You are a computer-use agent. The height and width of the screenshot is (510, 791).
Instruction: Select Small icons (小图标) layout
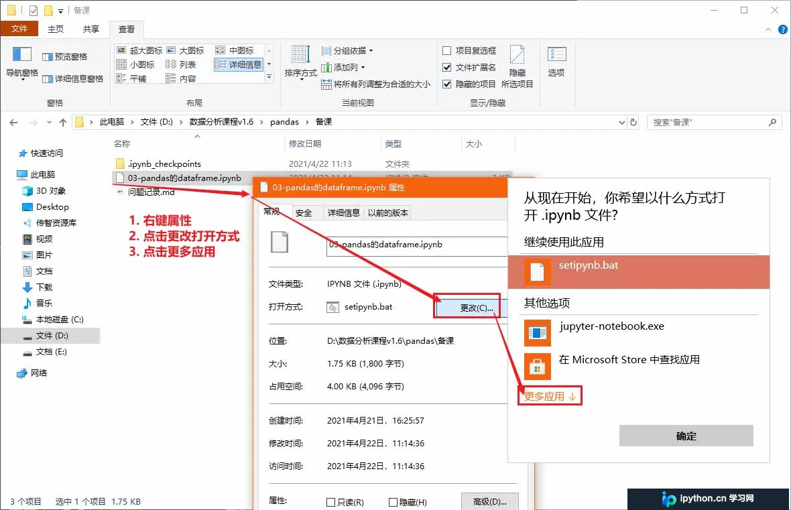coord(135,64)
